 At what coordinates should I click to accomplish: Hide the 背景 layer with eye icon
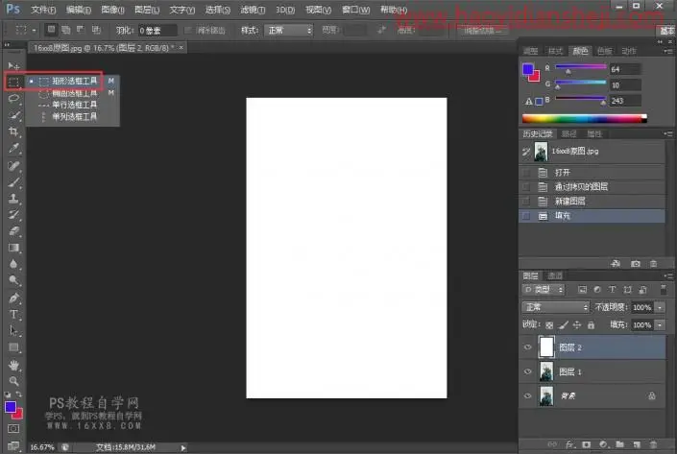coord(527,395)
